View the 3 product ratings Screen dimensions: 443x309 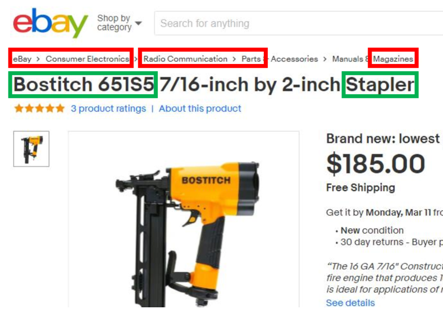(x=108, y=108)
